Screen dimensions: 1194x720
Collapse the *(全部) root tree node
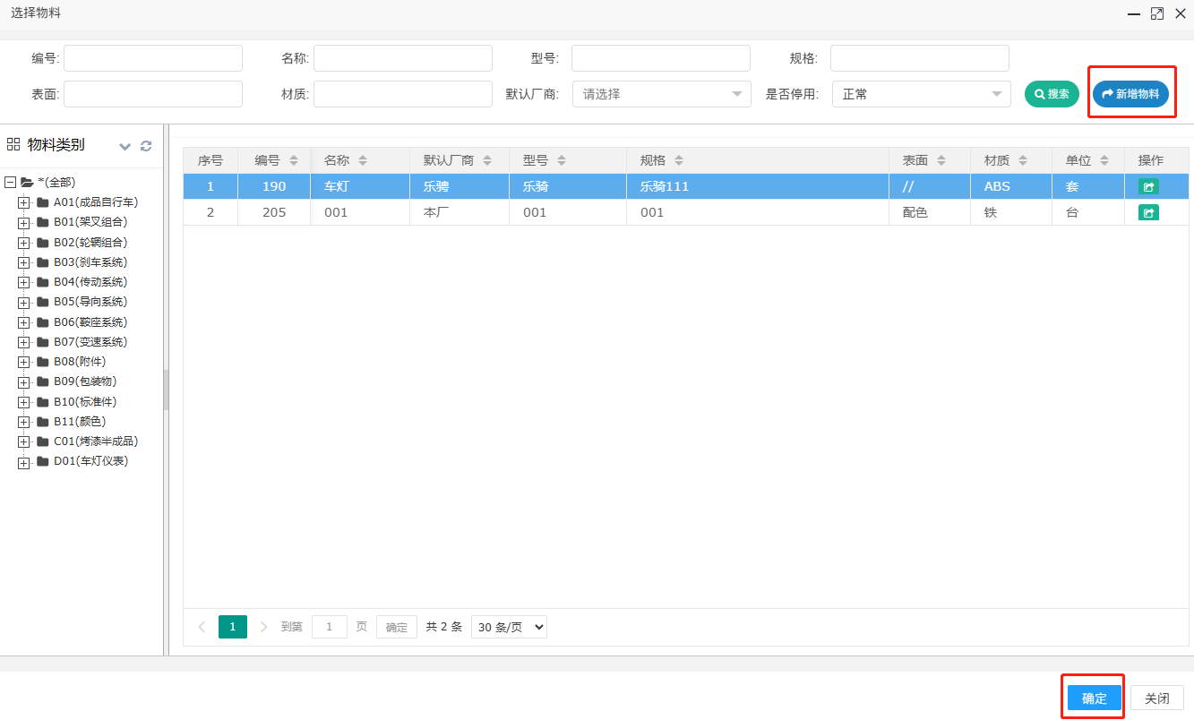pos(11,183)
